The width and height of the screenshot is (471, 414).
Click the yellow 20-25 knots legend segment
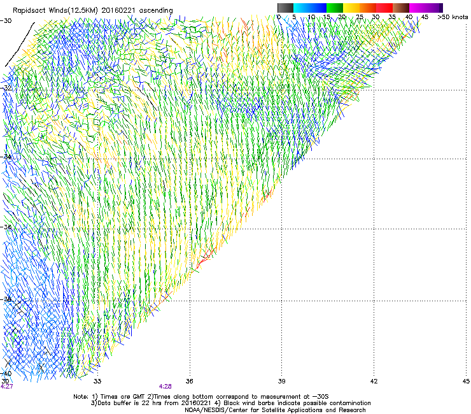tap(351, 8)
